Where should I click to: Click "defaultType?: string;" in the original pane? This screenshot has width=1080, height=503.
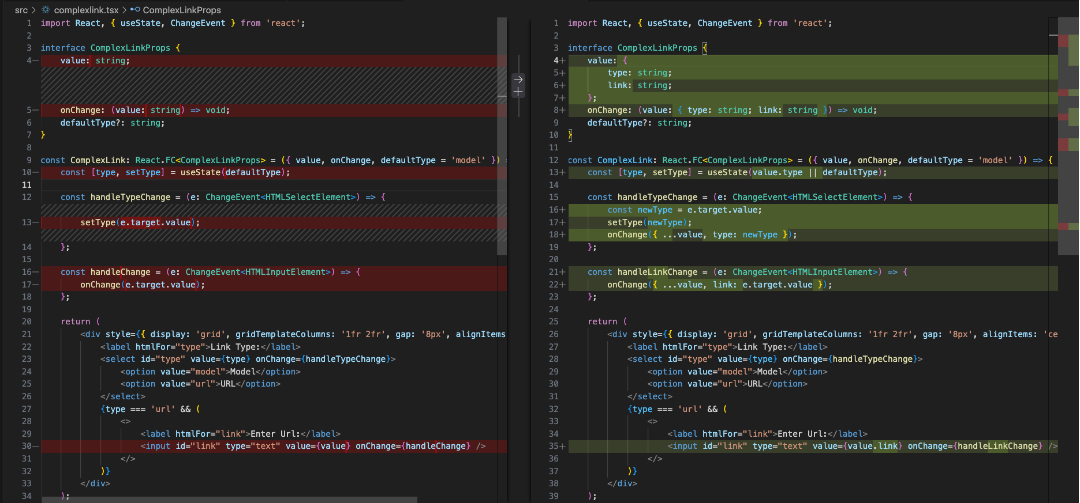[x=113, y=123]
